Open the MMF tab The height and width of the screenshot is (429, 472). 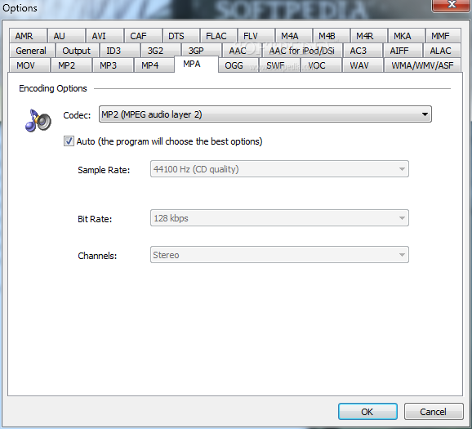pyautogui.click(x=443, y=36)
